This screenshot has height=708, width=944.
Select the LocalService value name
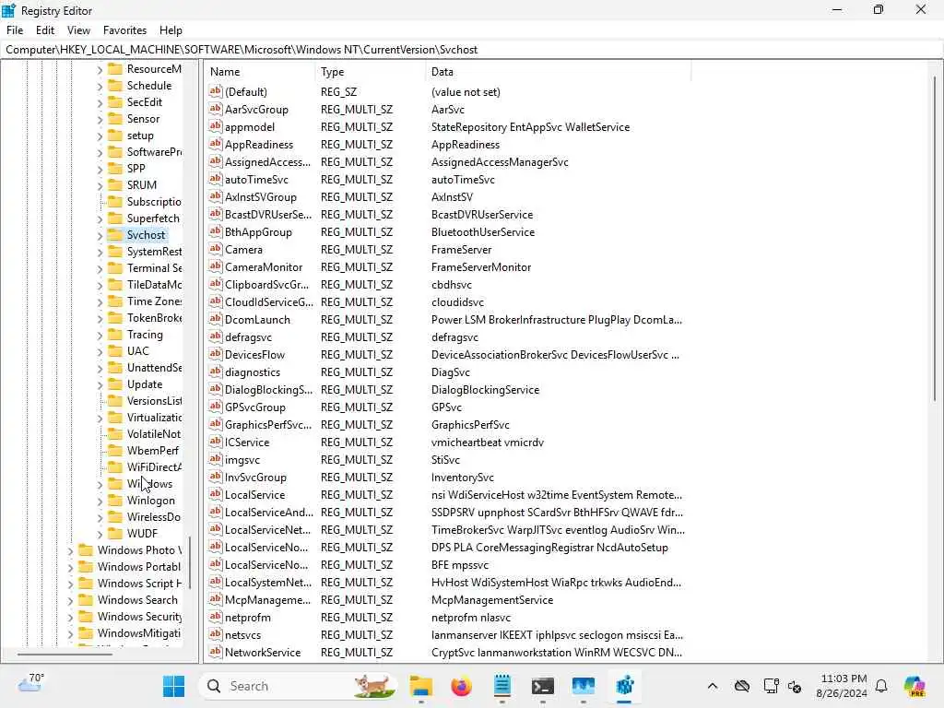tap(254, 494)
